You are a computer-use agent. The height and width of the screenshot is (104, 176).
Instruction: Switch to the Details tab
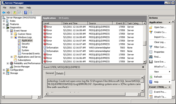coord(60,74)
